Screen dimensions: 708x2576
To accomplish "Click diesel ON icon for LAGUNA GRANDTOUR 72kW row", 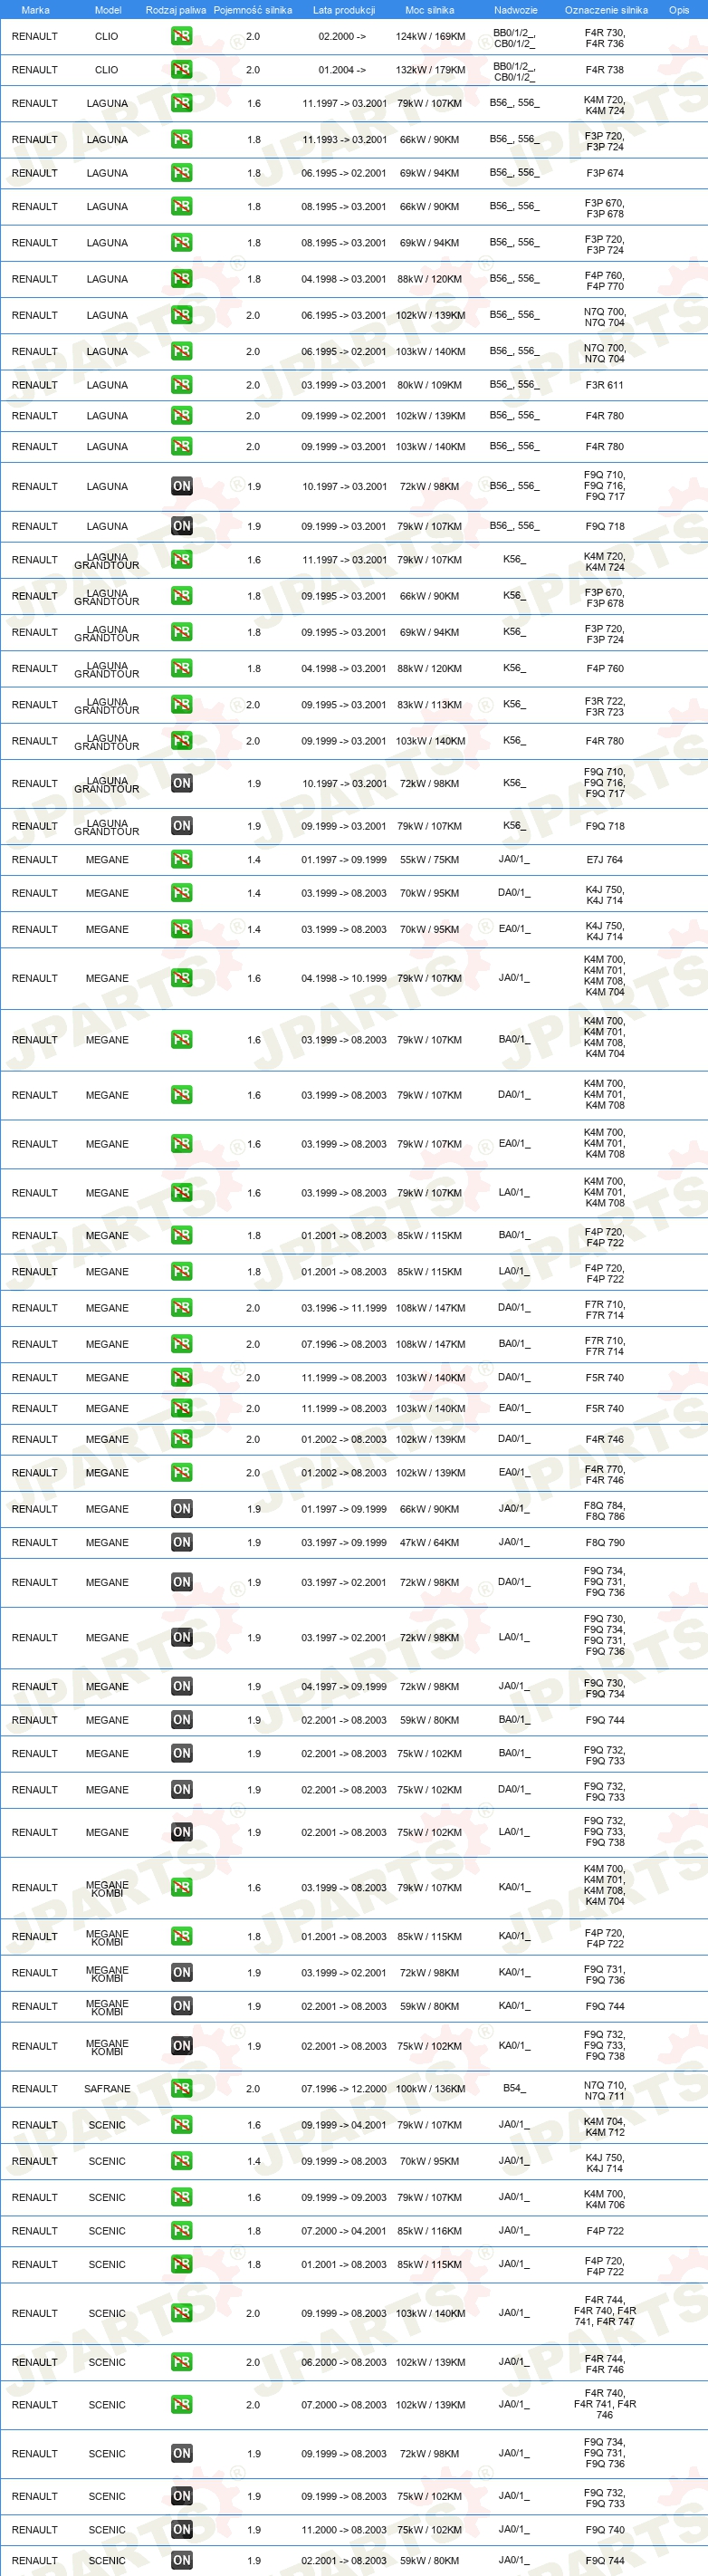I will point(181,783).
